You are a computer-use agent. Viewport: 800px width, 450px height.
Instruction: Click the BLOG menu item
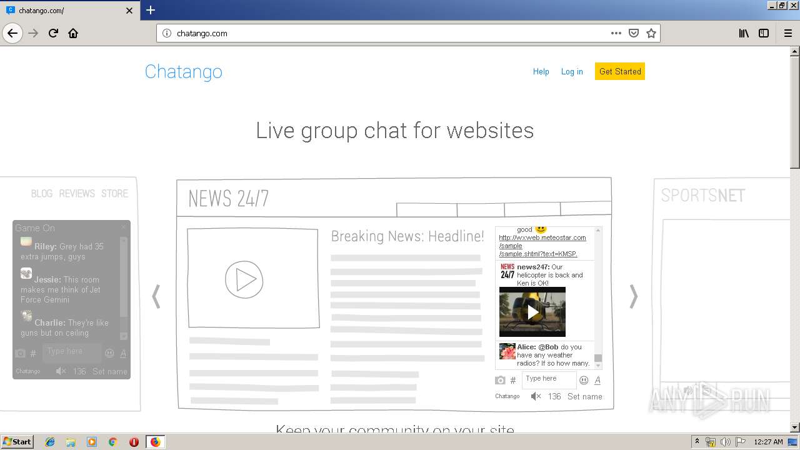[42, 194]
